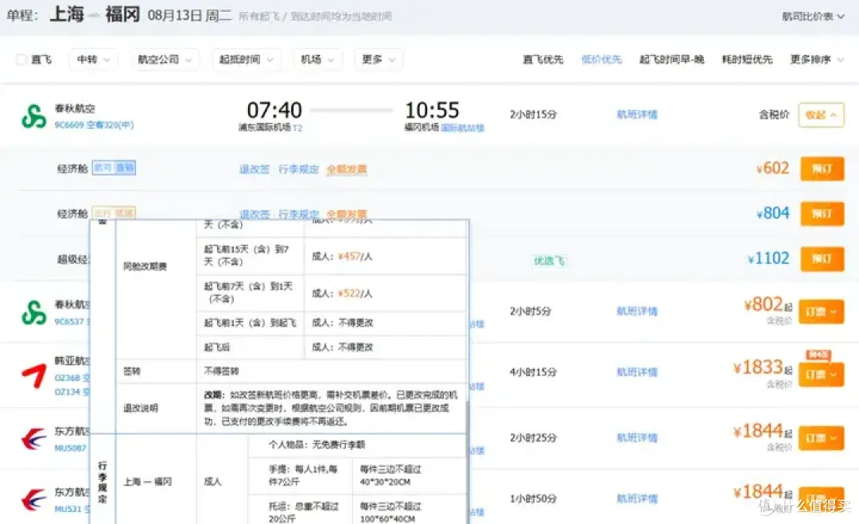
Task: Book the ¥602 economy fare
Action: coord(822,169)
